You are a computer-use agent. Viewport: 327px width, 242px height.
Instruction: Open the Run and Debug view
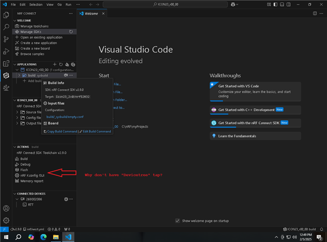tap(6, 51)
